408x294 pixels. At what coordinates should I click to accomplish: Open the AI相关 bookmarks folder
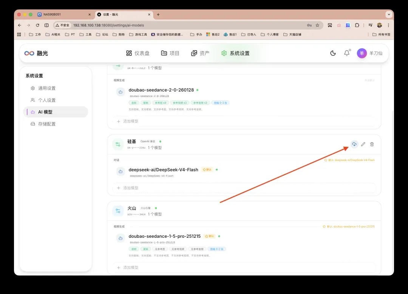click(53, 34)
